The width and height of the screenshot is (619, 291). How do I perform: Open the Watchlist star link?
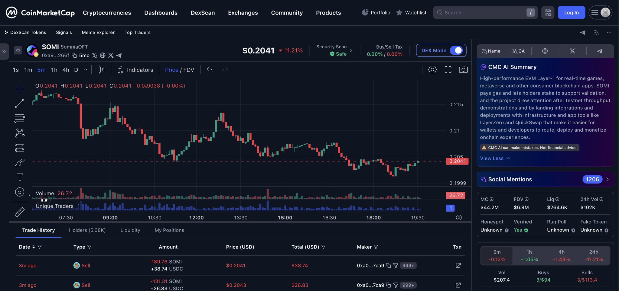(411, 13)
